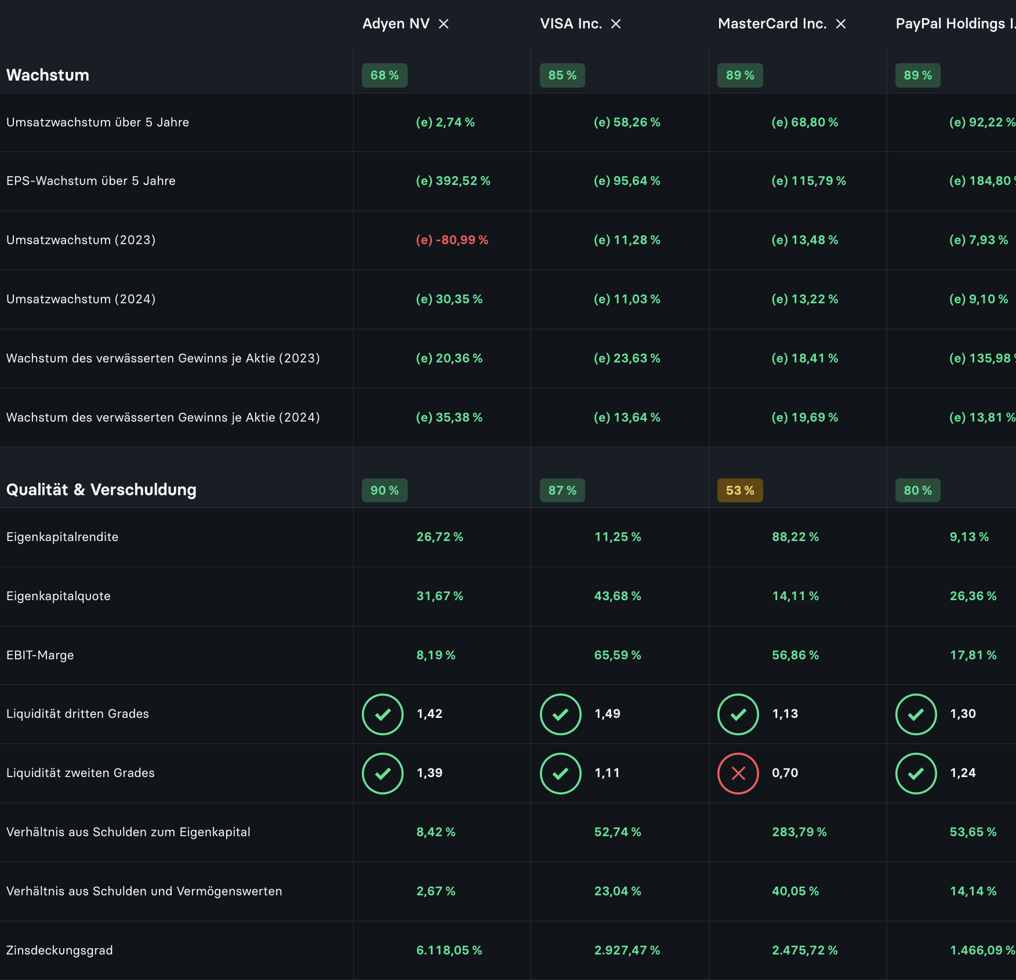Viewport: 1016px width, 980px height.
Task: Click Adyen's 1,42 Liquidität dritten Grades value
Action: [x=430, y=714]
